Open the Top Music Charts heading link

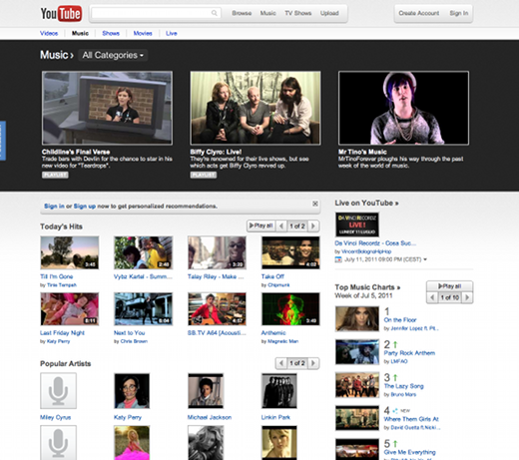tap(367, 287)
